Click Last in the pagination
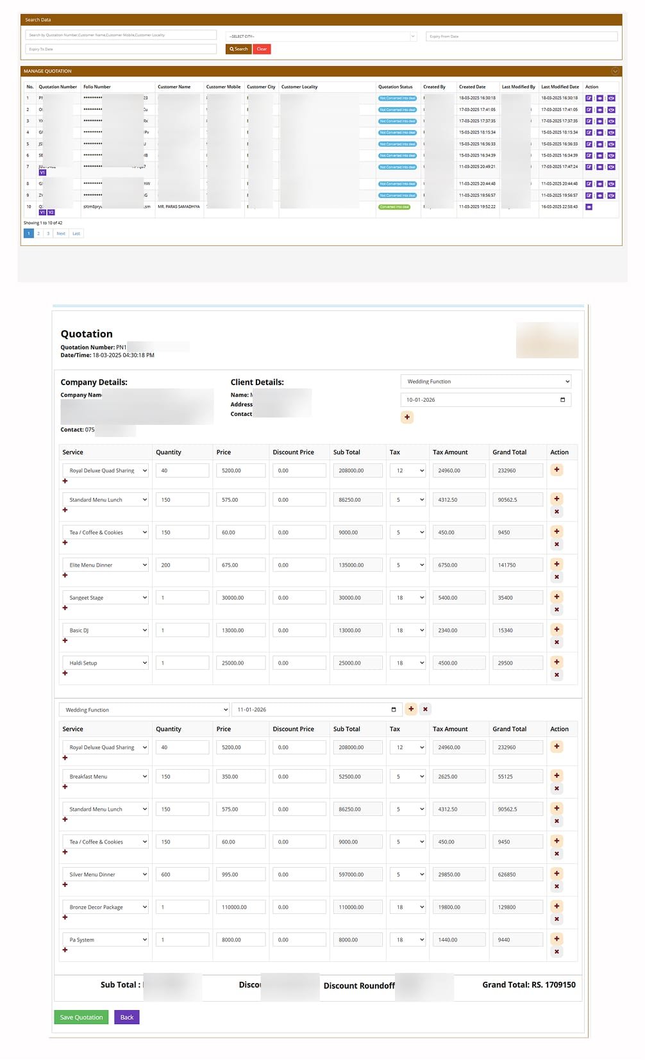645x1060 pixels. [76, 233]
